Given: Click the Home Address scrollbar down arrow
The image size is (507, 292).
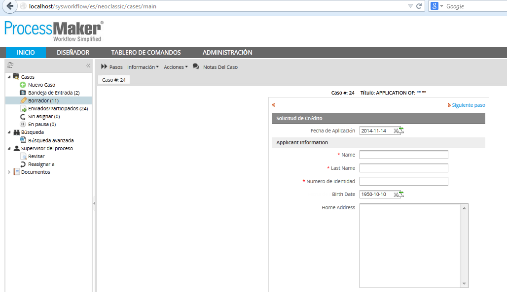Looking at the screenshot, I should tap(464, 284).
